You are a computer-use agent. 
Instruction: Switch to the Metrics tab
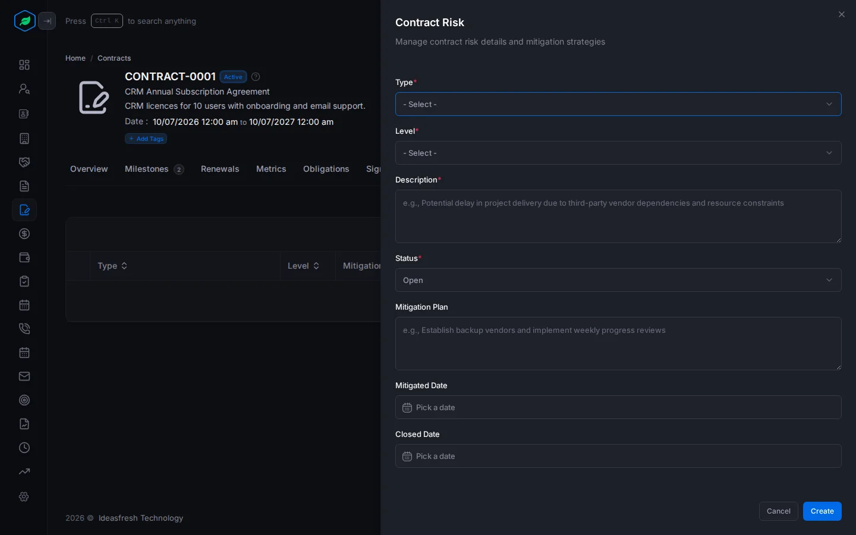pyautogui.click(x=271, y=169)
